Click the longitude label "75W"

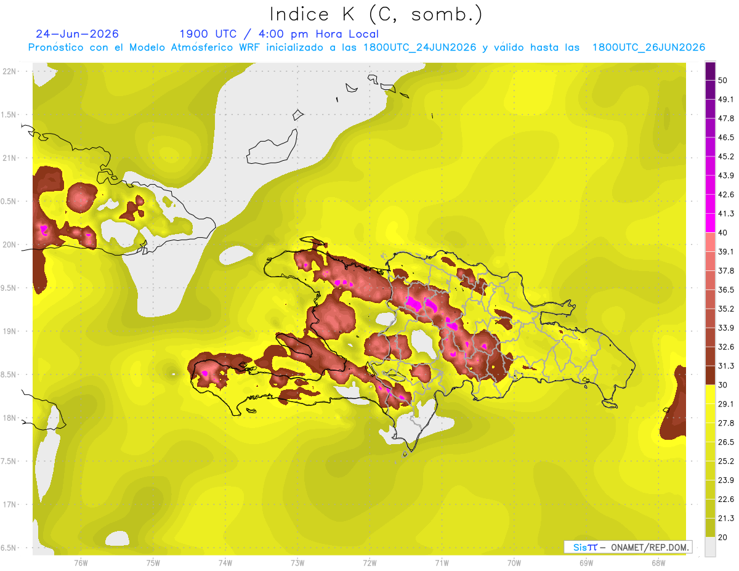pos(153,562)
